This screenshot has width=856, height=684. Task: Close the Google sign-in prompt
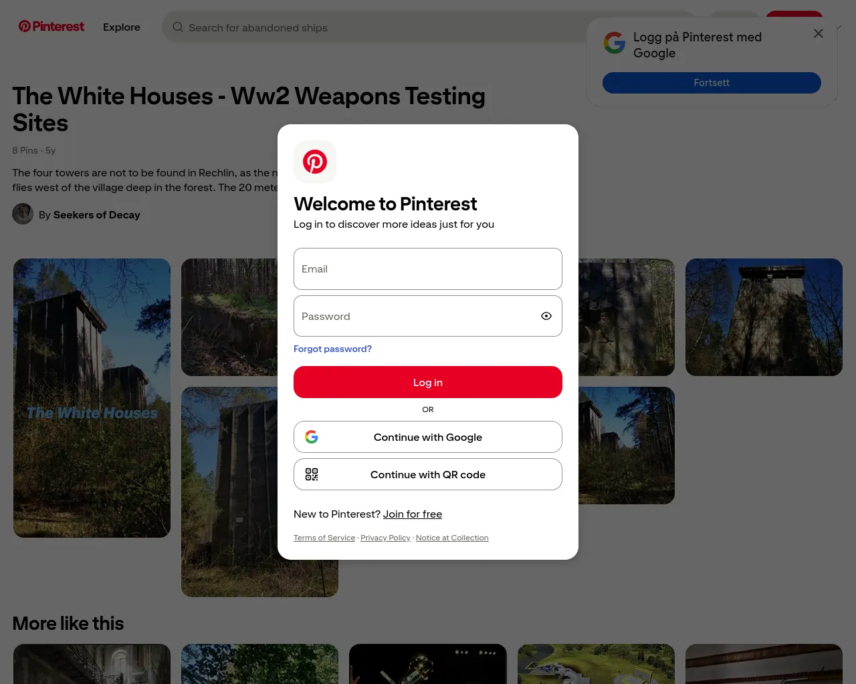pos(819,33)
